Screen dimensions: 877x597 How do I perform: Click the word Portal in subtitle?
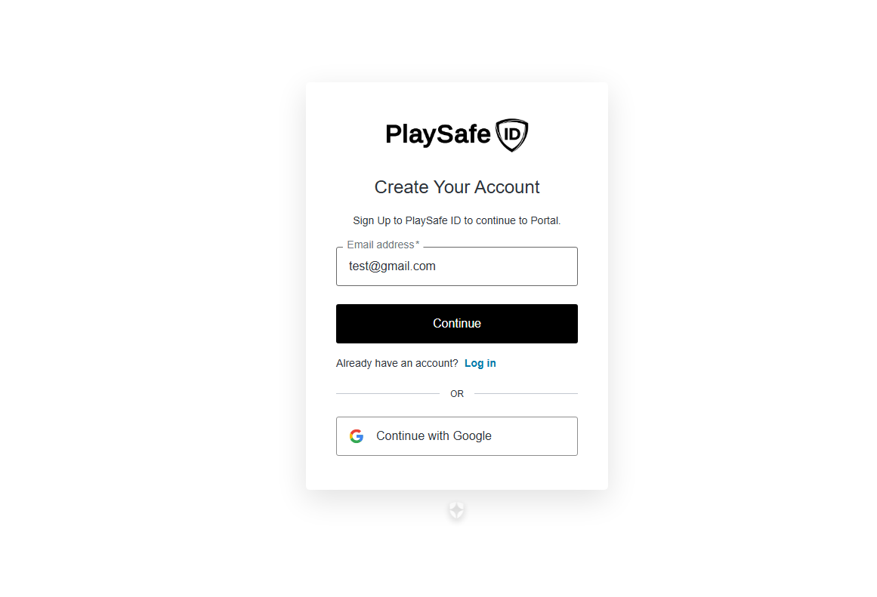click(545, 221)
